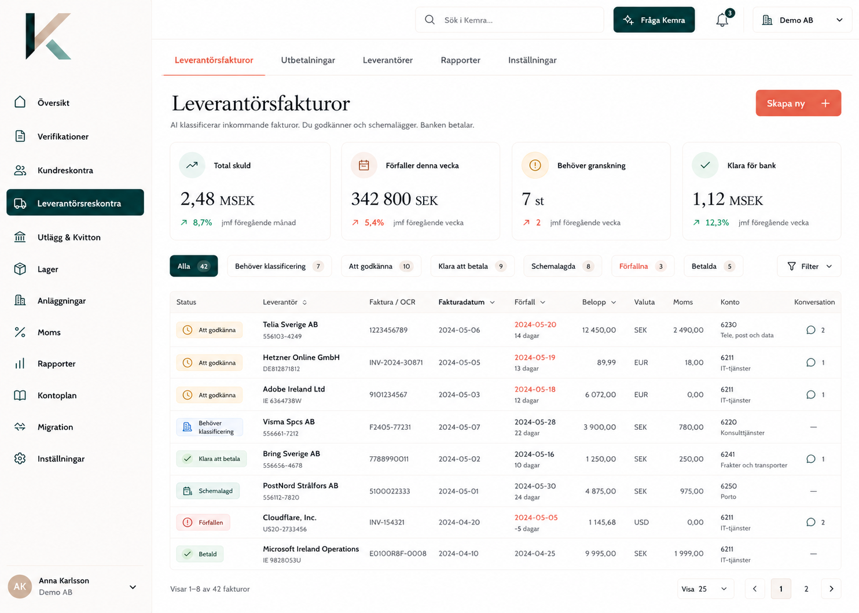Go to next page arrow
The width and height of the screenshot is (859, 613).
[831, 589]
